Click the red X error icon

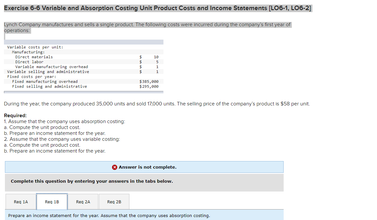(115, 167)
